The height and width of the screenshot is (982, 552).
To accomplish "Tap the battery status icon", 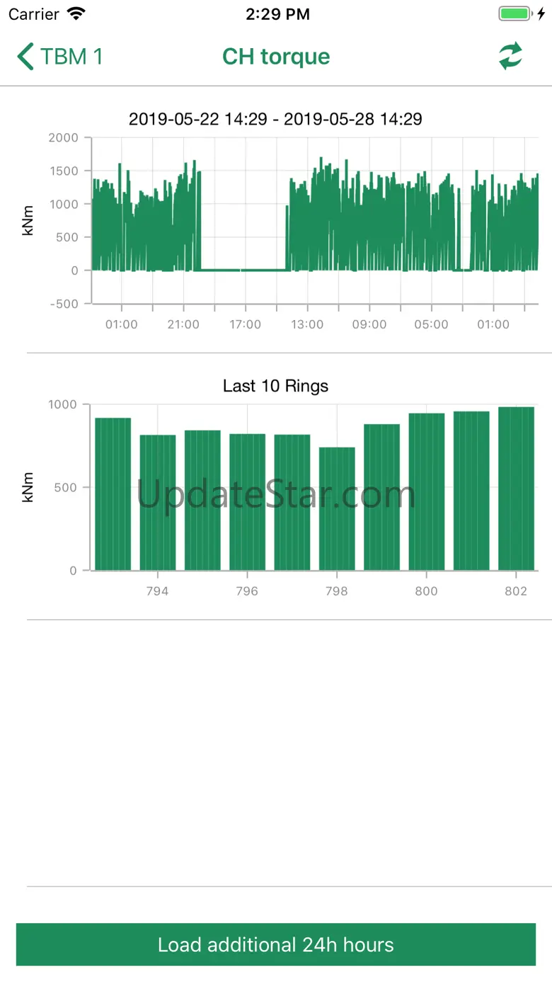I will 515,14.
